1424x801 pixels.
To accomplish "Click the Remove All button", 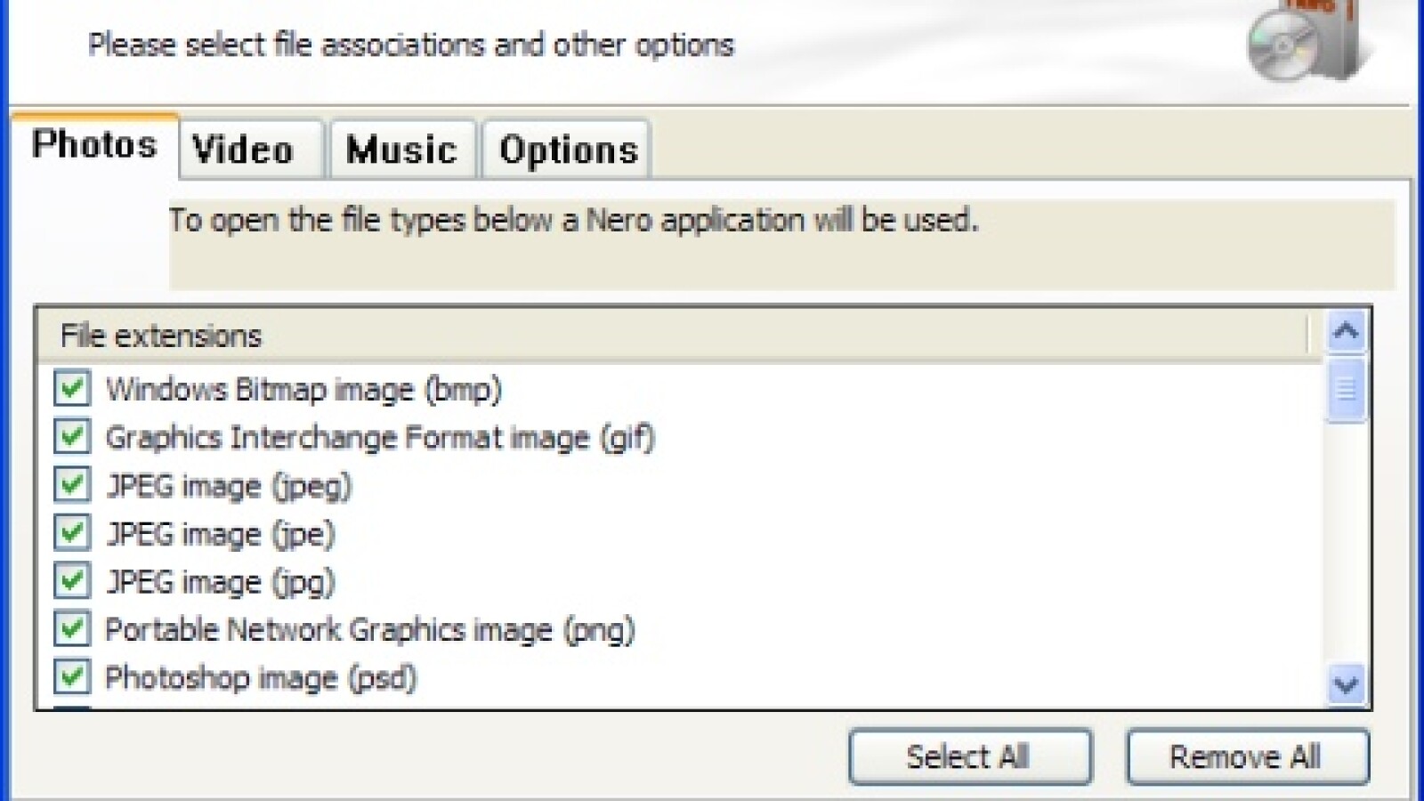I will (x=1245, y=757).
